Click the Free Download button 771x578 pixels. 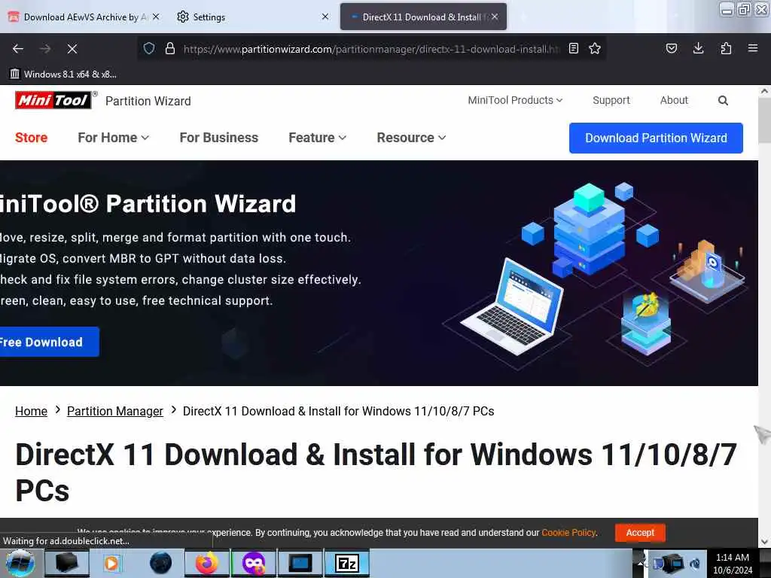[48, 342]
